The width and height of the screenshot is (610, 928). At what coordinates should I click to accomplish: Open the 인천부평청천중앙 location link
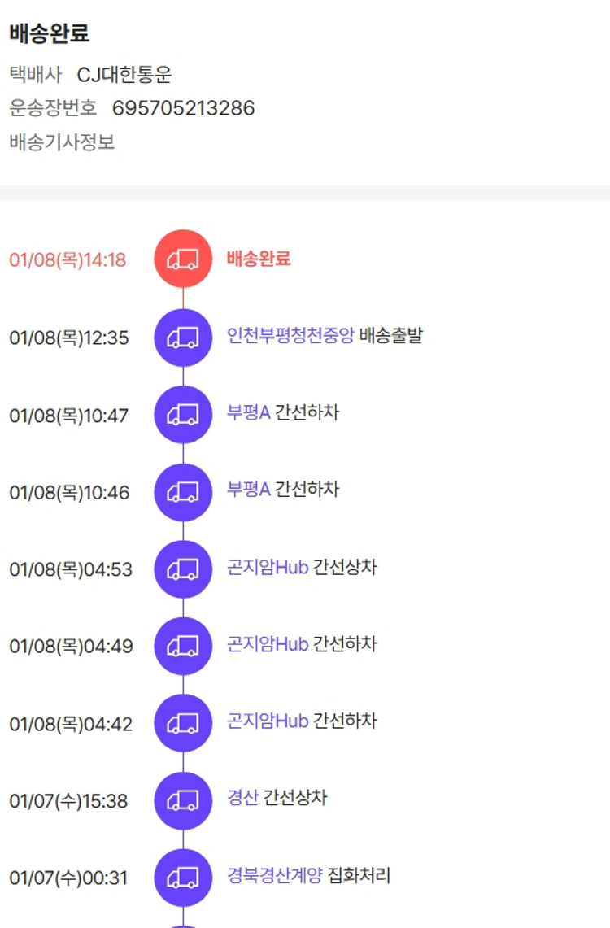tap(290, 336)
